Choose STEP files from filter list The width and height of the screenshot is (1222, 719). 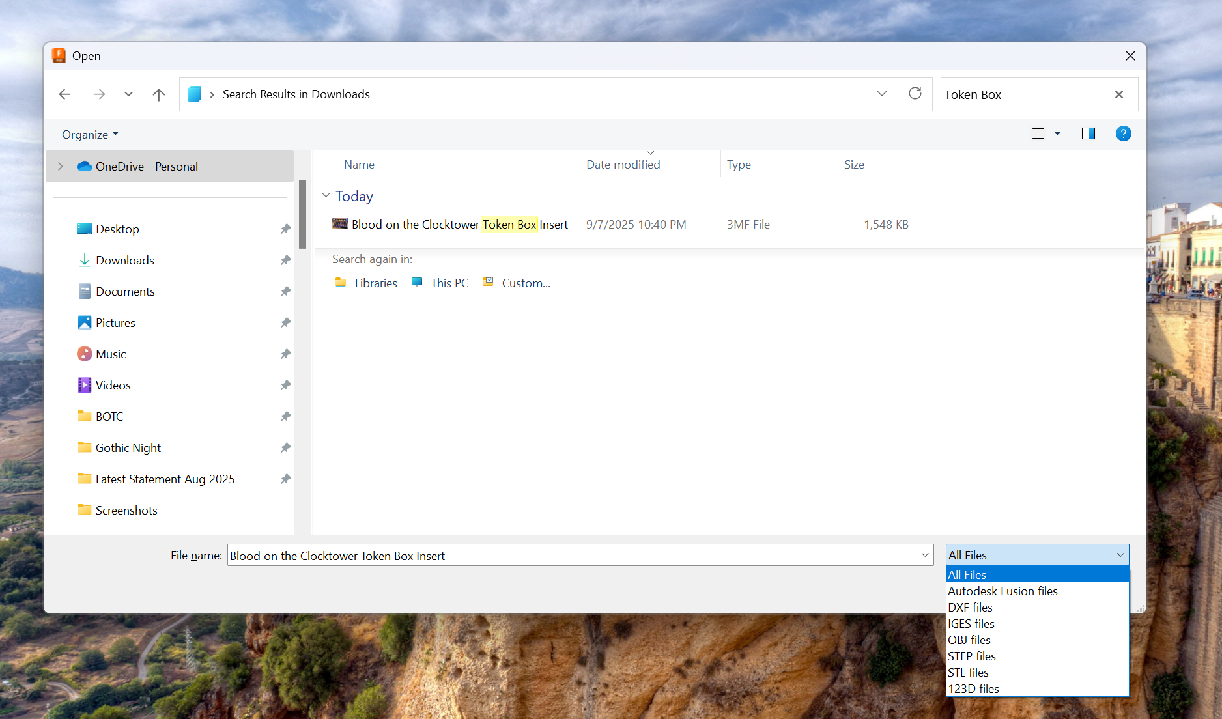point(1037,656)
